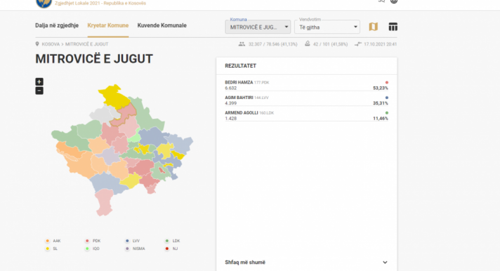The width and height of the screenshot is (500, 271).
Task: Click the PDK legend color dot
Action: tap(87, 241)
